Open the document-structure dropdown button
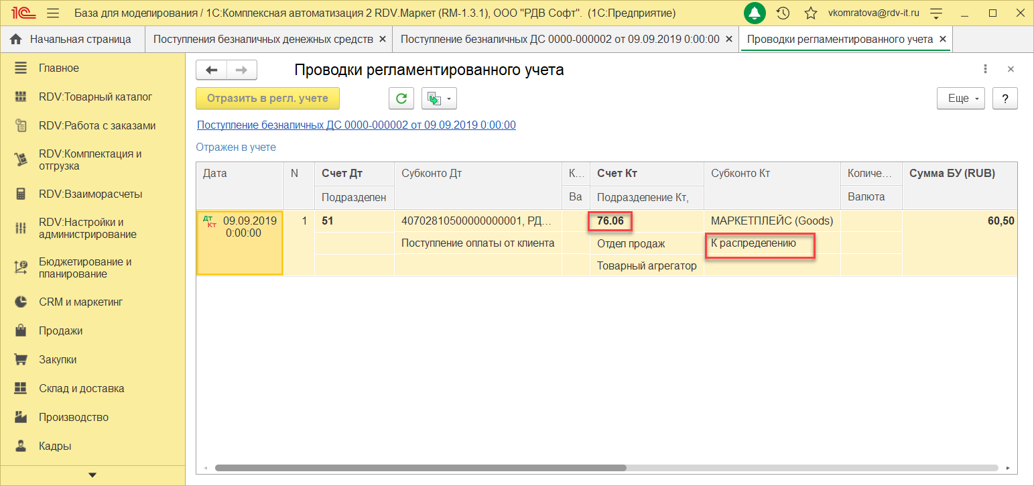Viewport: 1034px width, 486px height. [x=439, y=99]
